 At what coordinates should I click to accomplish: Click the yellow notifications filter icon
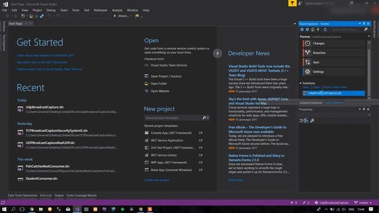click(292, 3)
